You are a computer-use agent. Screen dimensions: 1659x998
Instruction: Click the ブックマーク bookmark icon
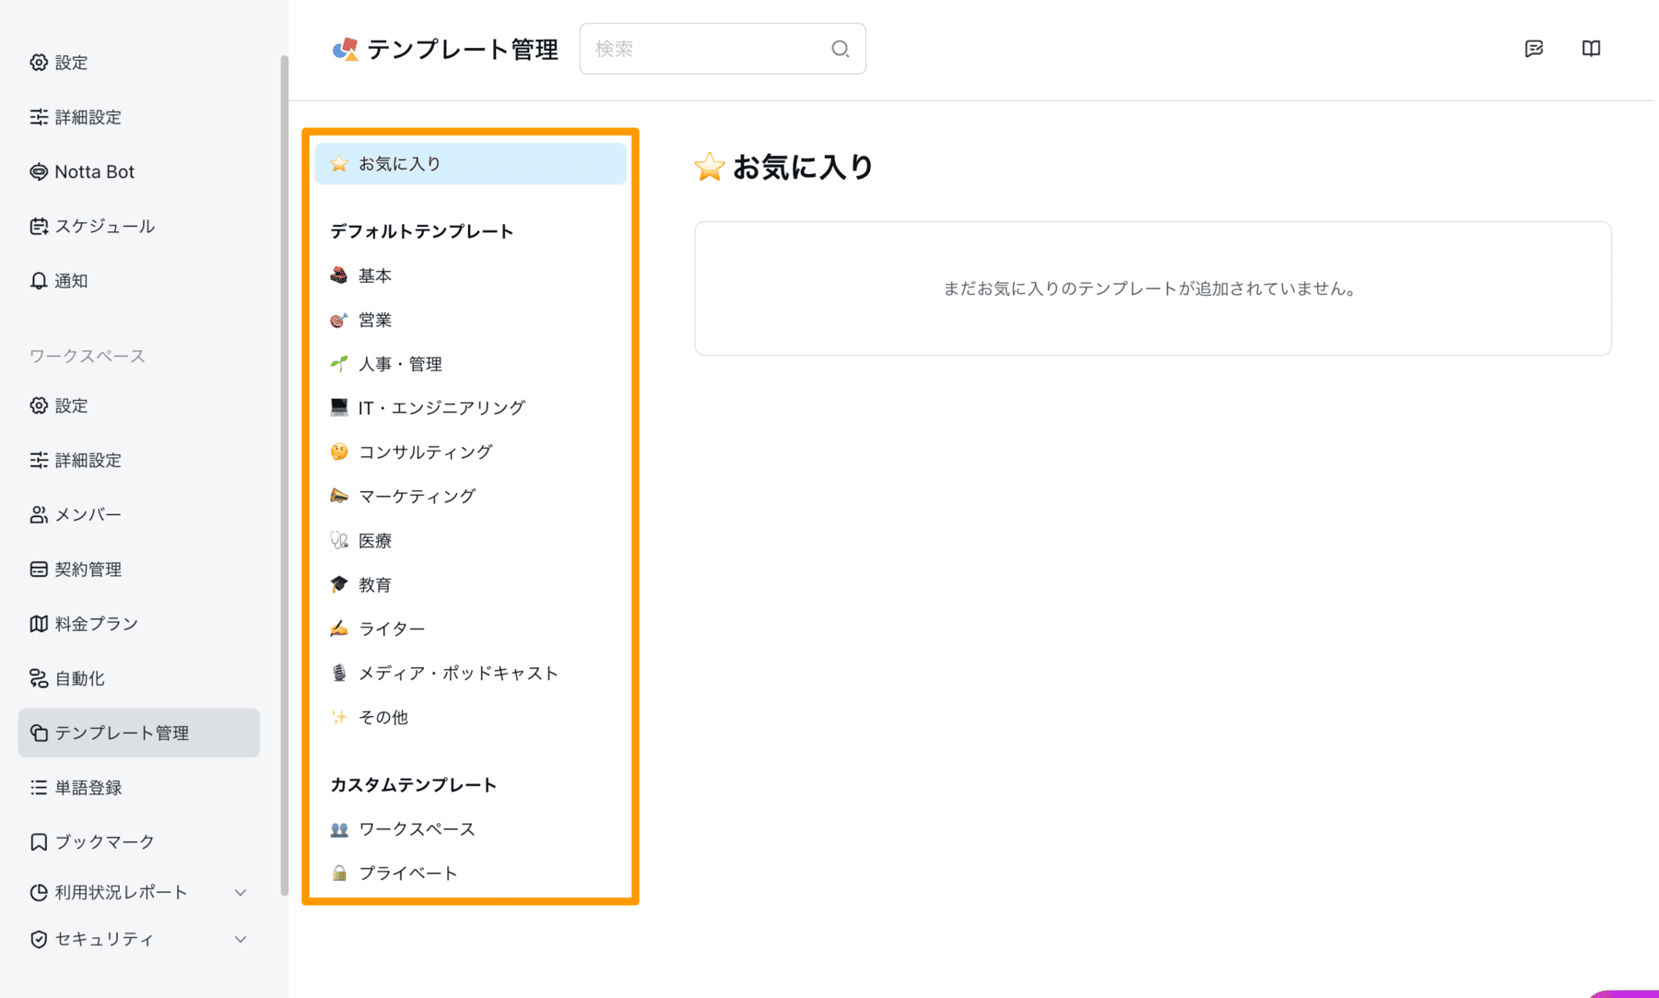39,842
